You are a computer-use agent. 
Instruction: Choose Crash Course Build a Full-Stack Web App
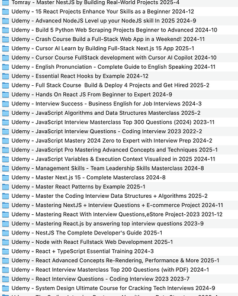119,39
